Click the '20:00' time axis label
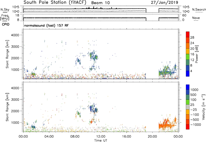Image resolution: width=206 pixels, height=142 pixels. point(152,137)
